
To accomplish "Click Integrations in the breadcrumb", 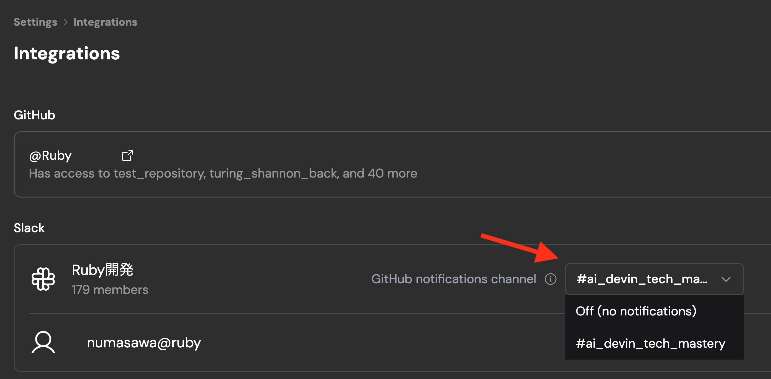I will point(105,22).
